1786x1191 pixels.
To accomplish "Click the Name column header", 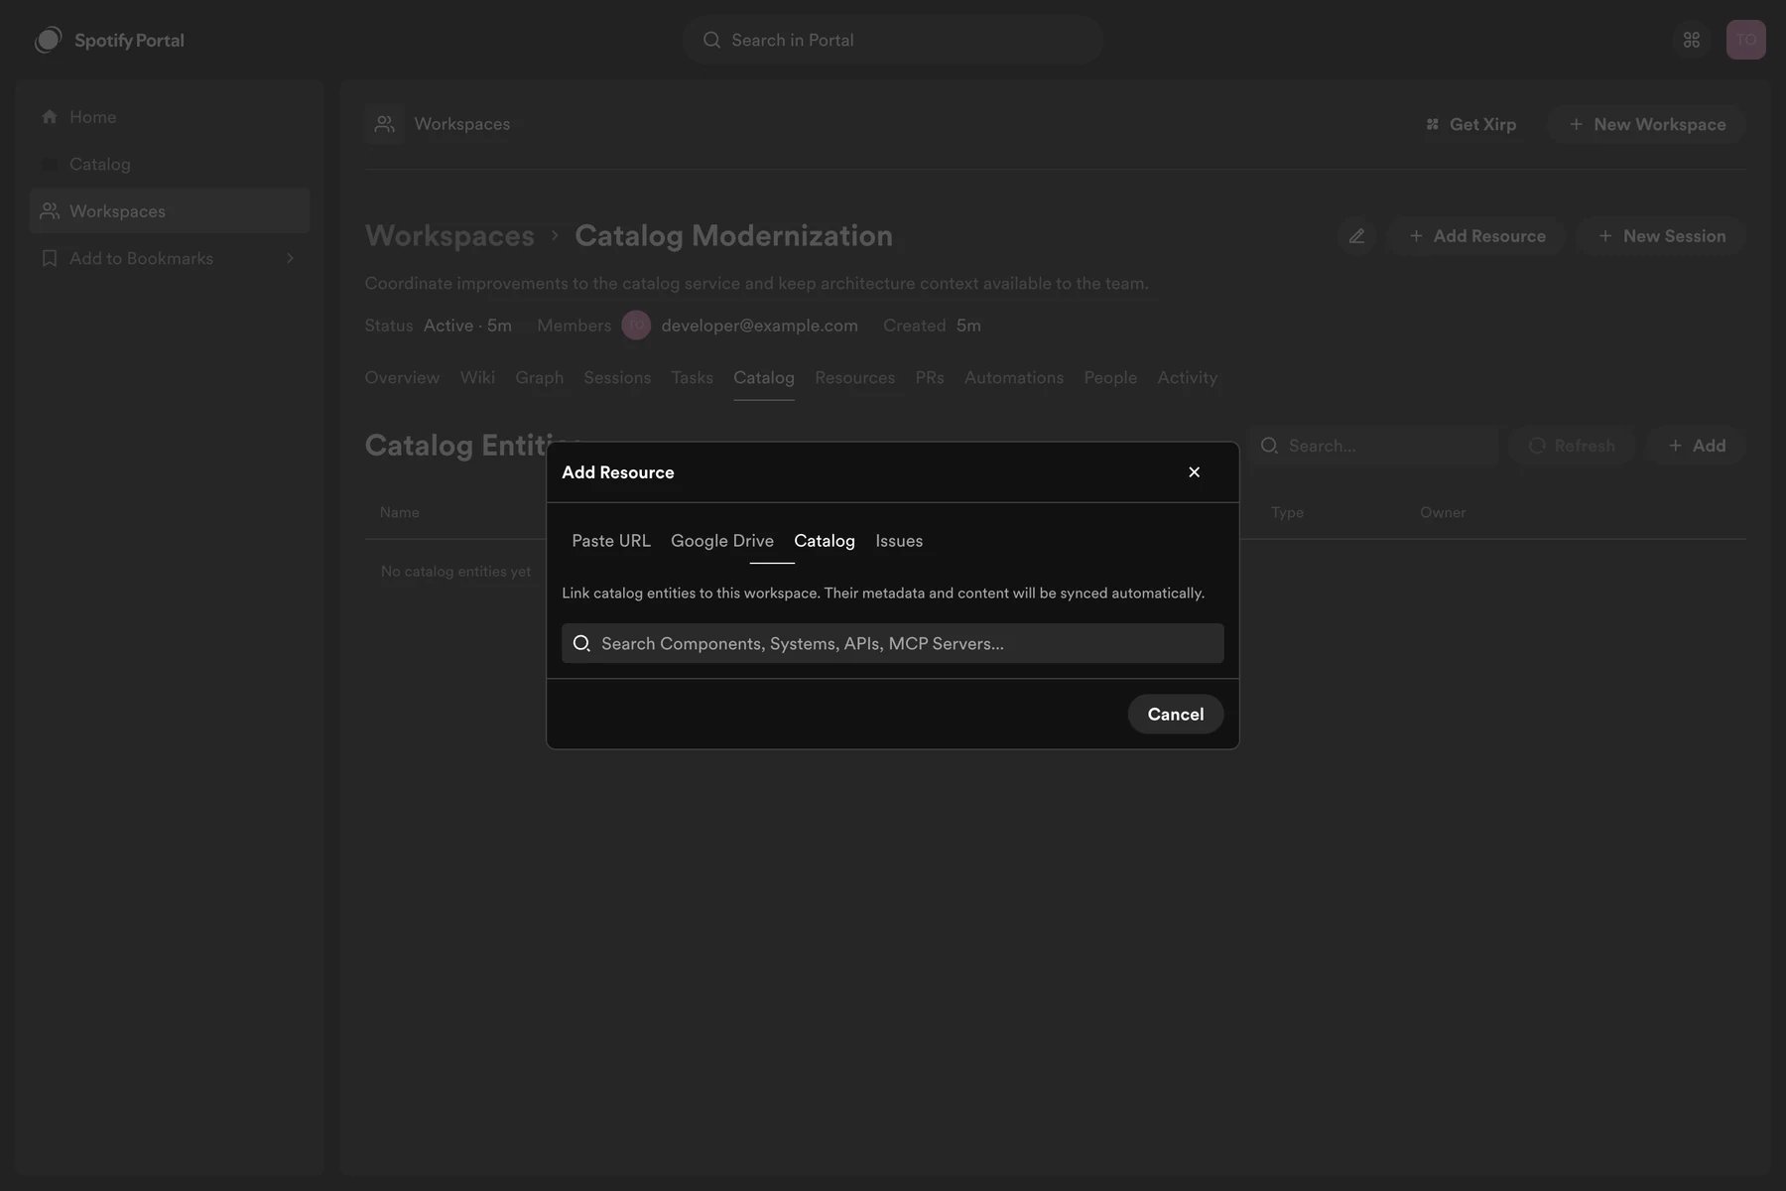I will (x=399, y=513).
